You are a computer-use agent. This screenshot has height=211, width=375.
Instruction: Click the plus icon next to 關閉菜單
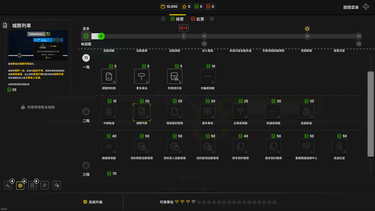pos(366,7)
